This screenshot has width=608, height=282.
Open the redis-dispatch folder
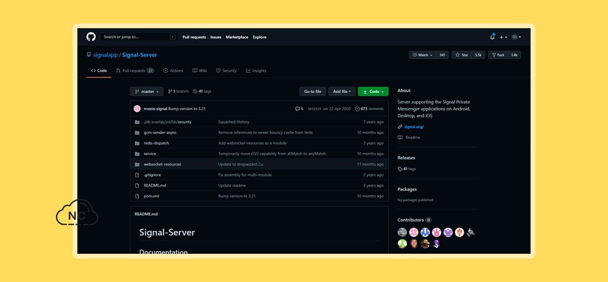click(156, 143)
